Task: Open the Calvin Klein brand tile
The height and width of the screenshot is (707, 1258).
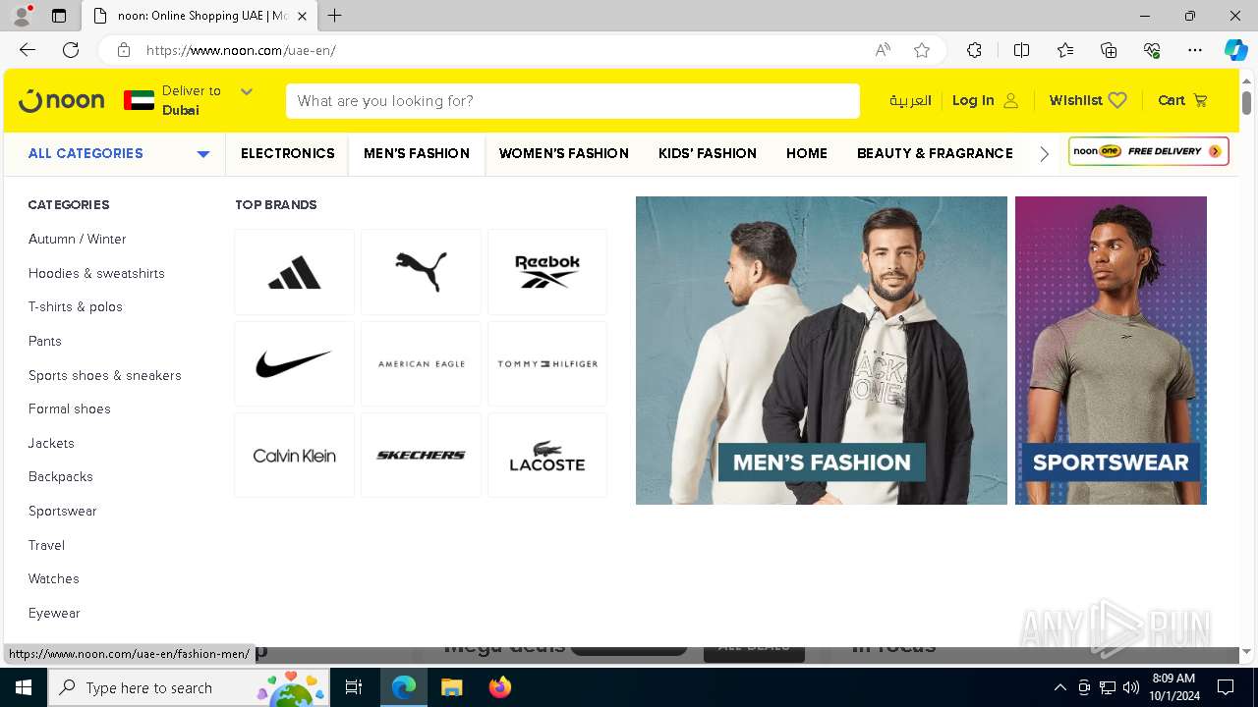Action: click(x=295, y=456)
